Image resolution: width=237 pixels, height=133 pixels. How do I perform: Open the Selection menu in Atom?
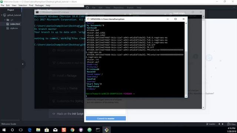pos(23,5)
